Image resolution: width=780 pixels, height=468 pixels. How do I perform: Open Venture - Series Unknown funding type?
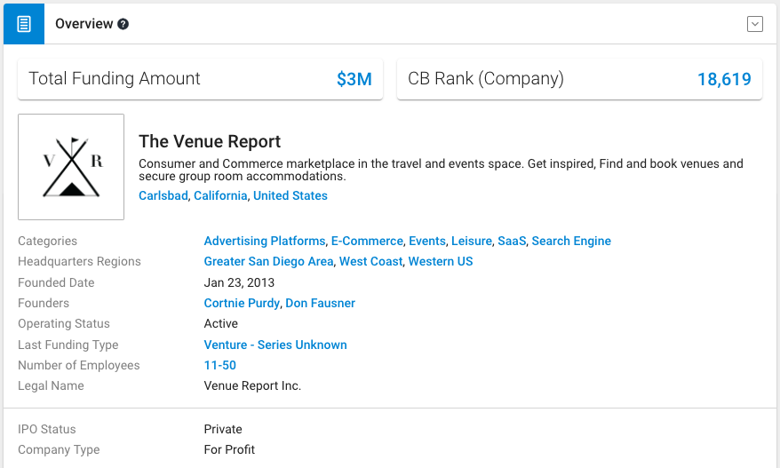[x=275, y=345]
